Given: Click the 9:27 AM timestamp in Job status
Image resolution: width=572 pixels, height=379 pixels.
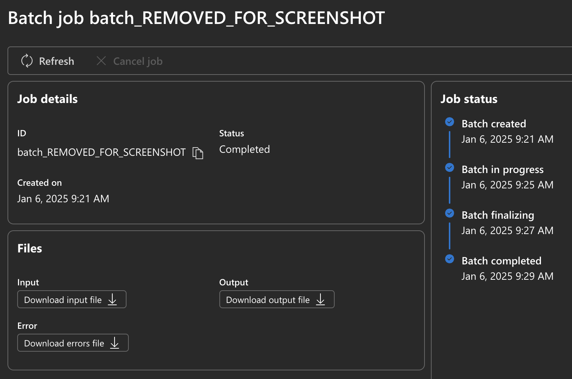Looking at the screenshot, I should 507,230.
